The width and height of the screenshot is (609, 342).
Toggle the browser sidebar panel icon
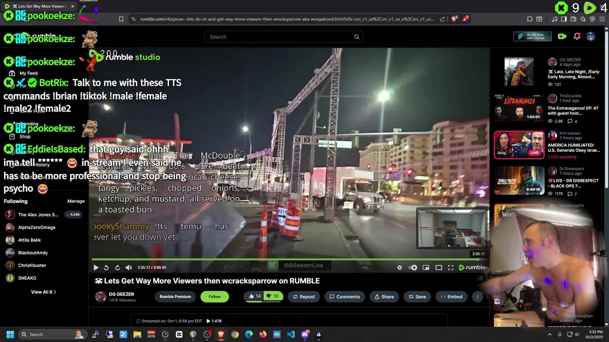(564, 19)
